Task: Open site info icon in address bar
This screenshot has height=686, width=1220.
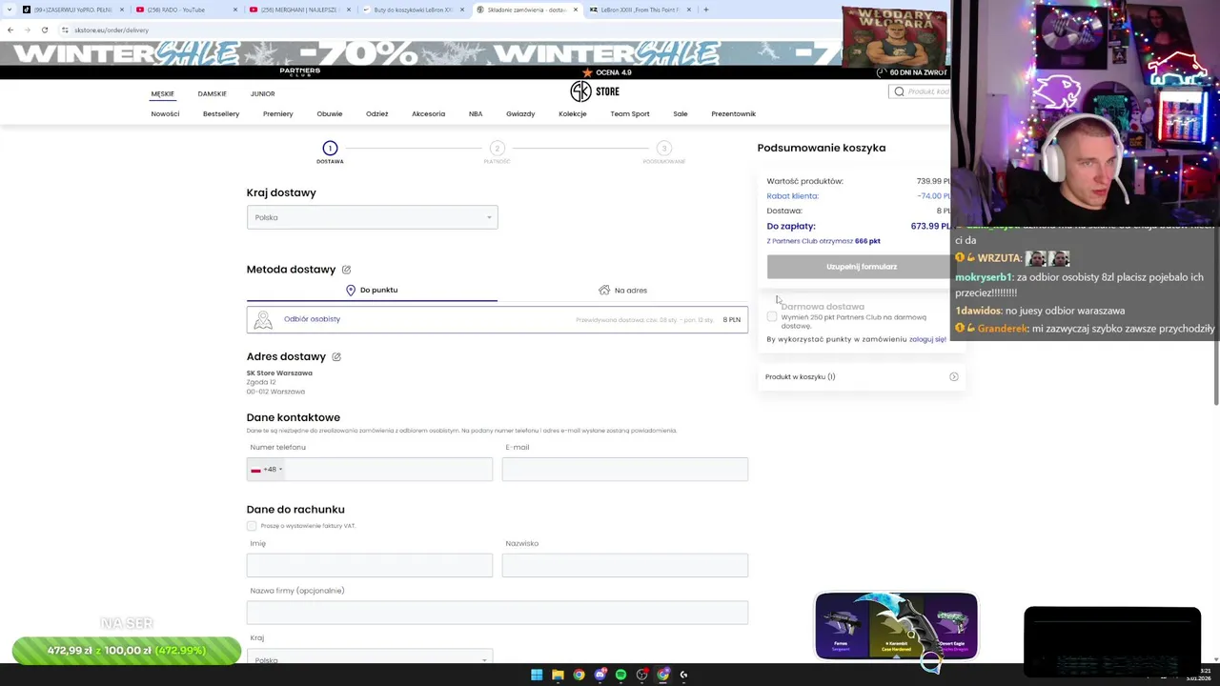Action: [x=65, y=30]
